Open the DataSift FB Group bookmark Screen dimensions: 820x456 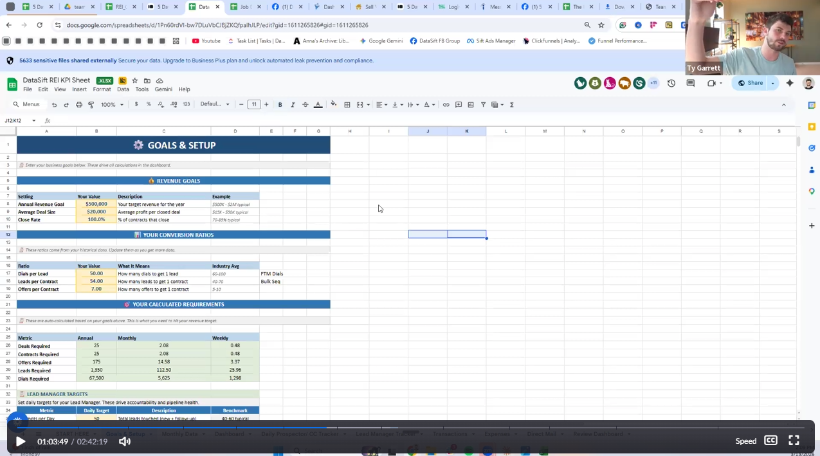[x=435, y=41]
